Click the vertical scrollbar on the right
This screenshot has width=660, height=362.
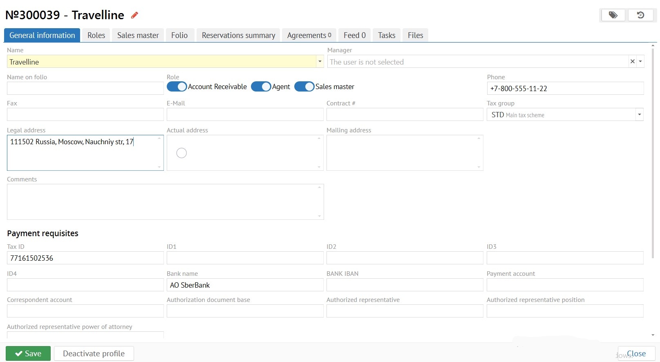653,155
